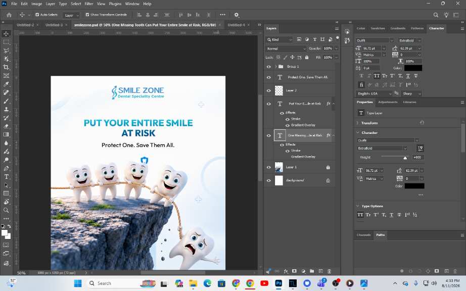The image size is (466, 291).
Task: Open the Filter menu
Action: point(88,4)
